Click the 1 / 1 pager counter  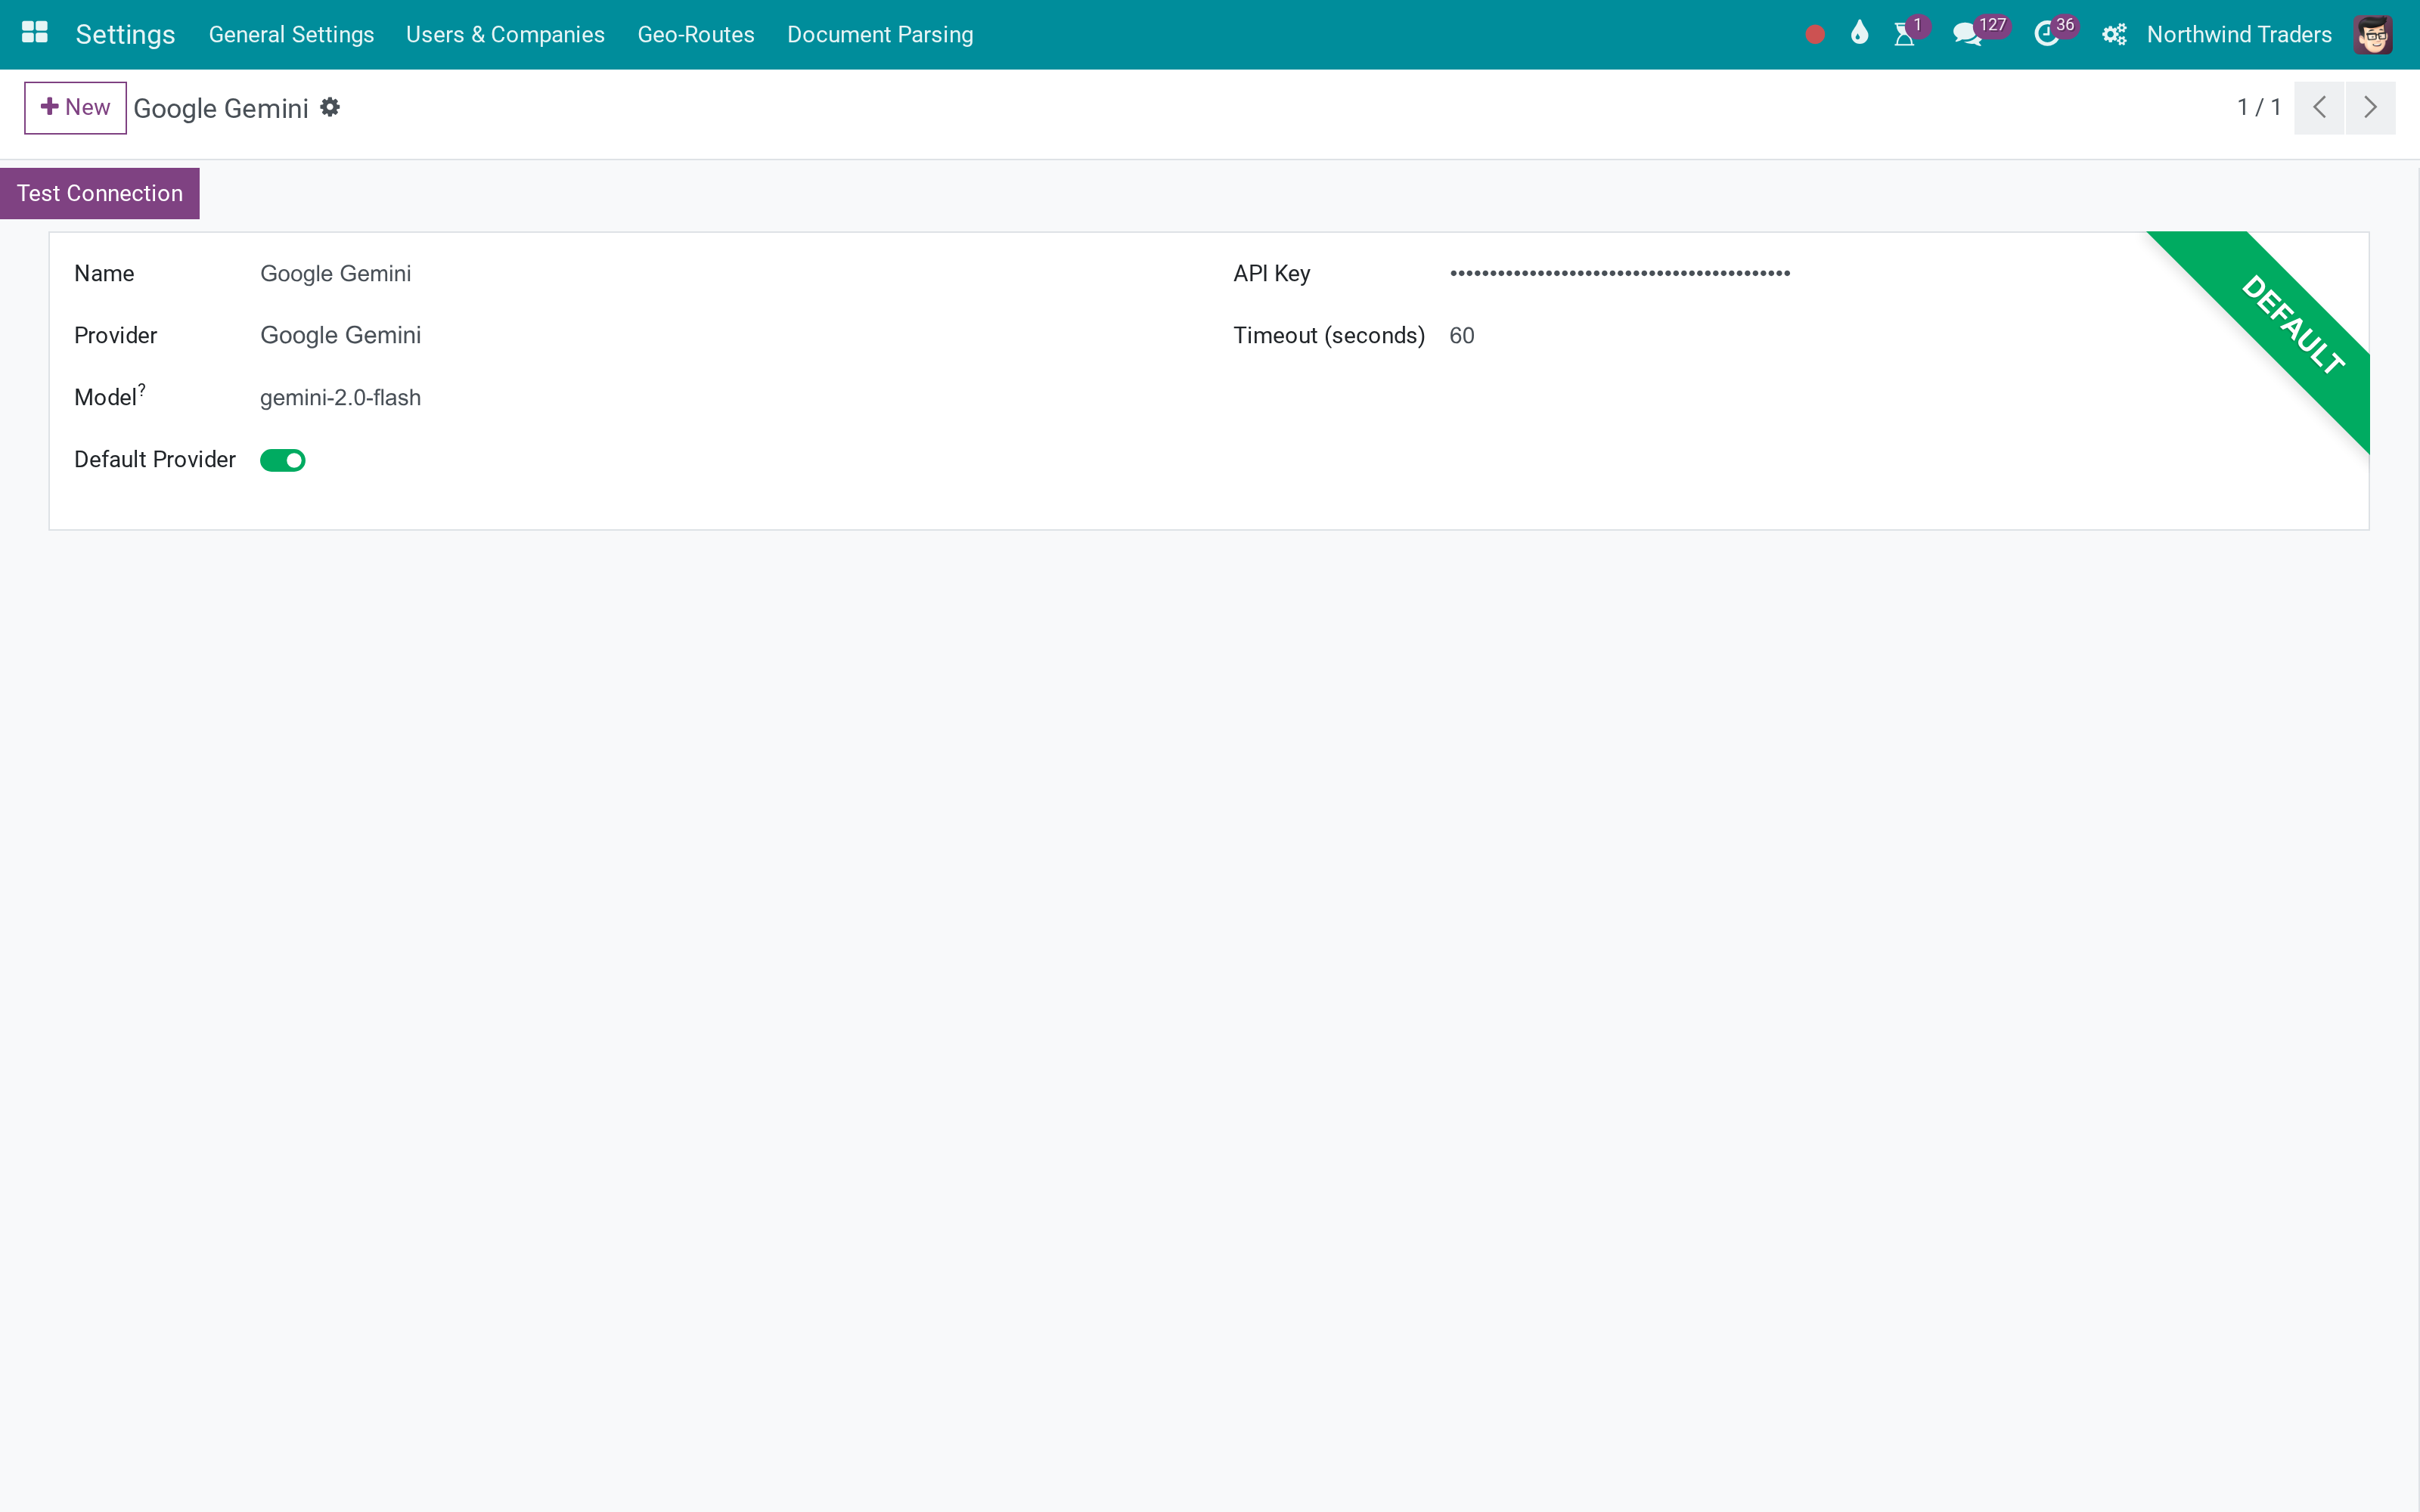tap(2259, 107)
